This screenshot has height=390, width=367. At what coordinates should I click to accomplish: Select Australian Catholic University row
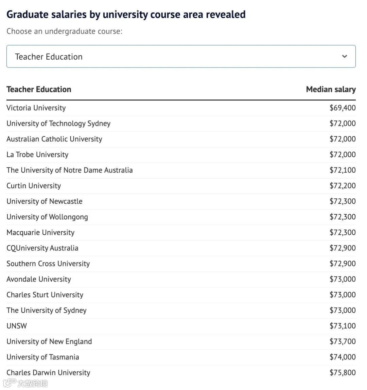(x=54, y=139)
